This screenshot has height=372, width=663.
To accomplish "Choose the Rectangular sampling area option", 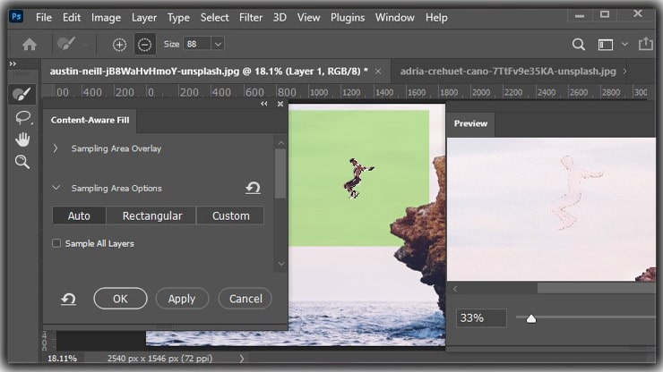I will pos(152,216).
